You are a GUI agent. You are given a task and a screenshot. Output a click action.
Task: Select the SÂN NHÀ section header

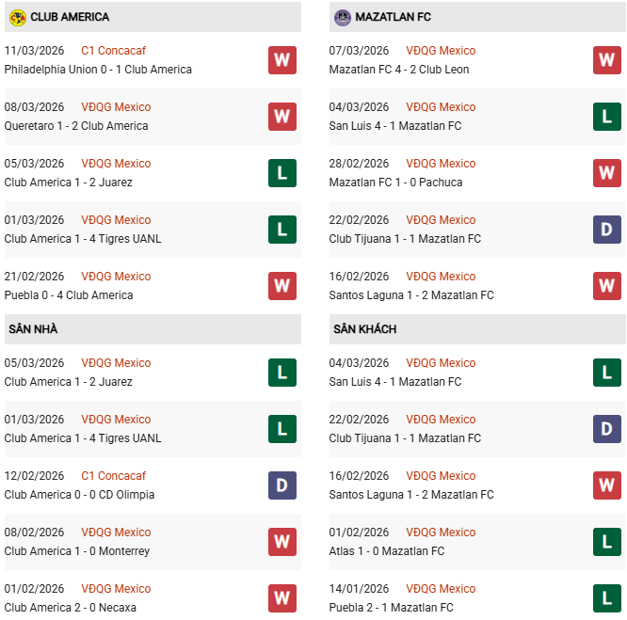point(33,329)
